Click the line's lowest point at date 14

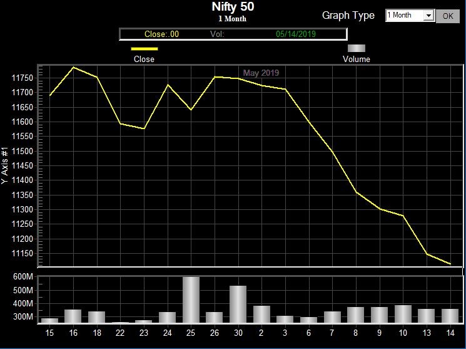(x=450, y=264)
